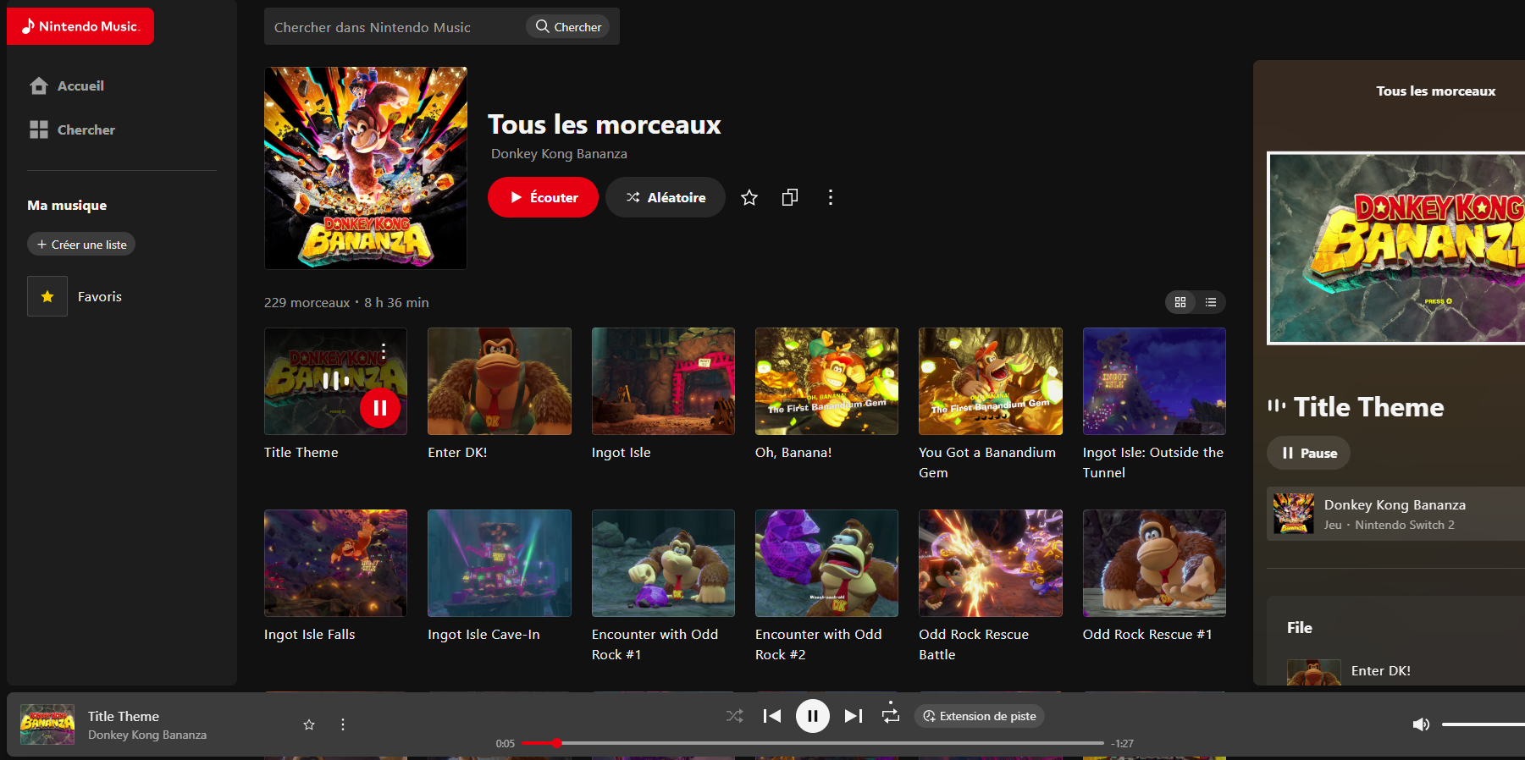Click the Title Theme name in player bar
1525x760 pixels.
point(124,716)
